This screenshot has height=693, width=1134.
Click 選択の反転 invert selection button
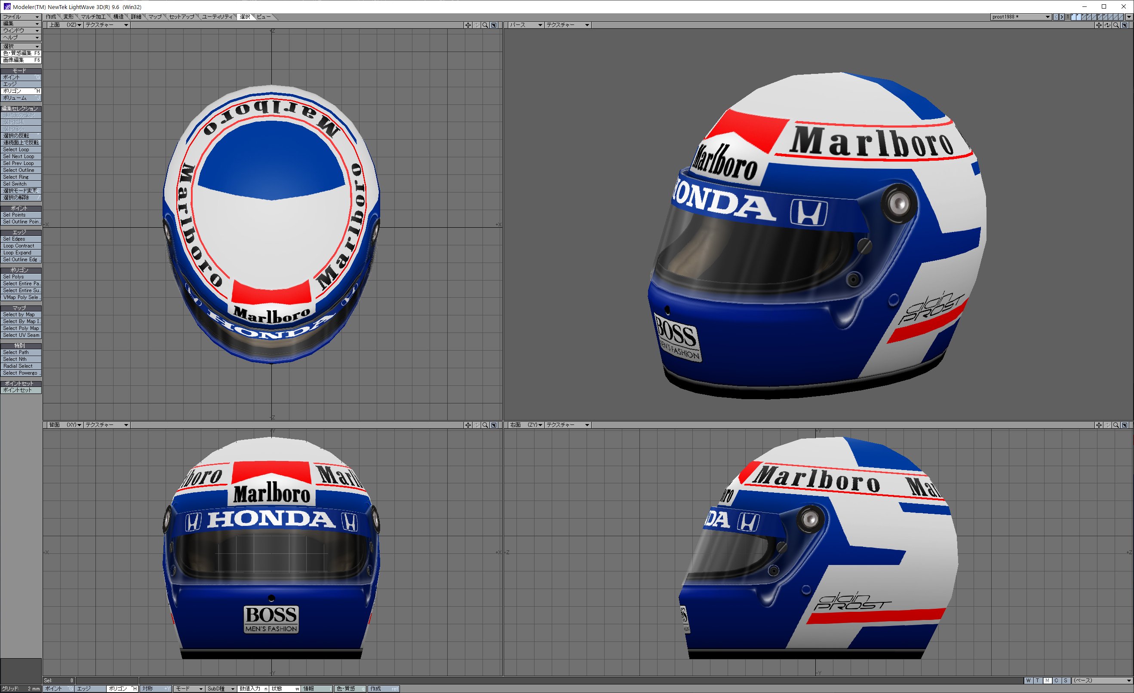tap(21, 136)
